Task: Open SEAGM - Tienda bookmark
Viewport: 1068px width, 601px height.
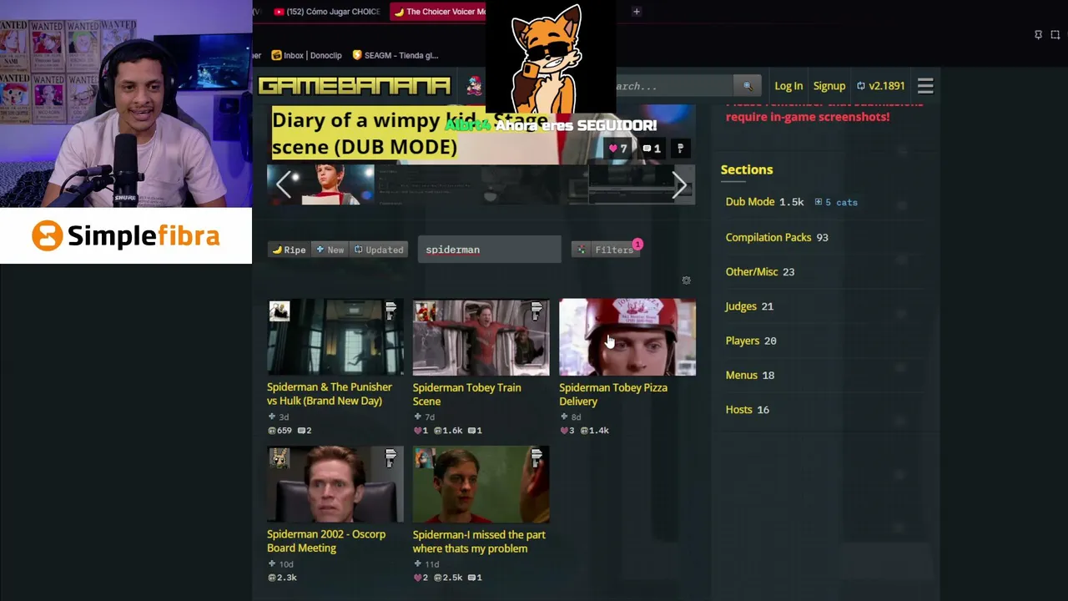Action: [395, 55]
